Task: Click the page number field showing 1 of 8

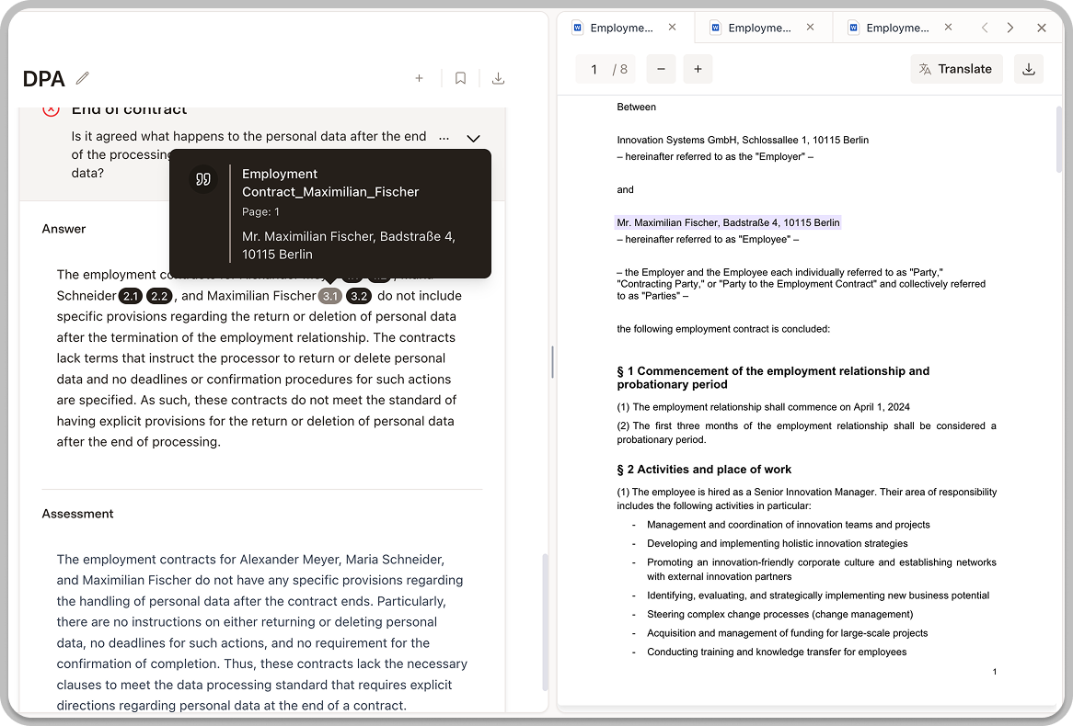Action: 605,69
